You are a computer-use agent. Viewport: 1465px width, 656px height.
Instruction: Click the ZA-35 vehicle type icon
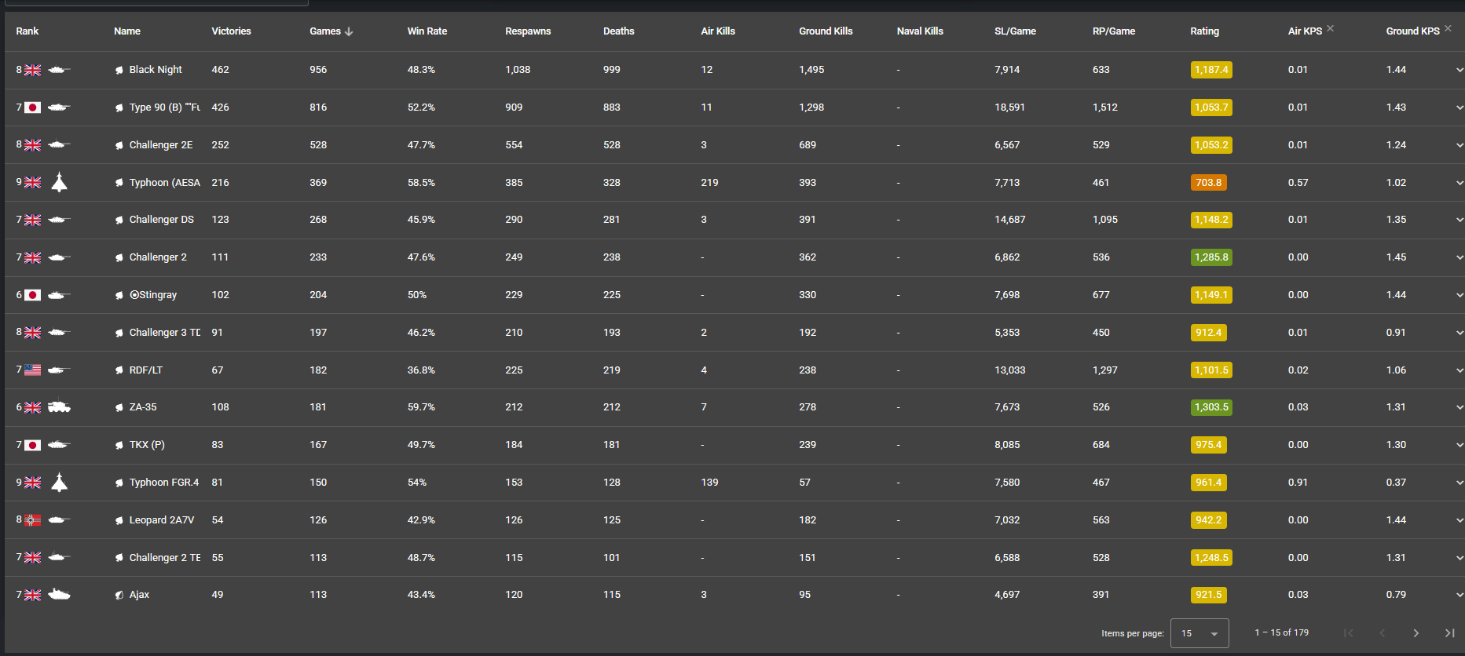[x=59, y=407]
